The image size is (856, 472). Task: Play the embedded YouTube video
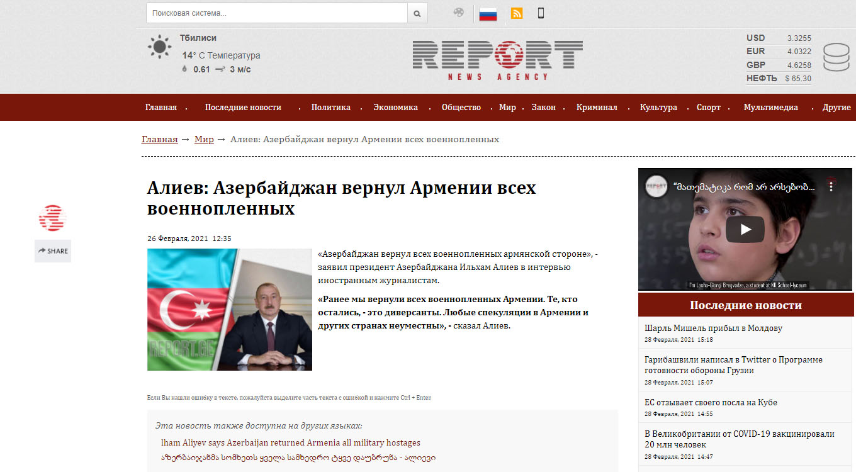[x=745, y=229]
